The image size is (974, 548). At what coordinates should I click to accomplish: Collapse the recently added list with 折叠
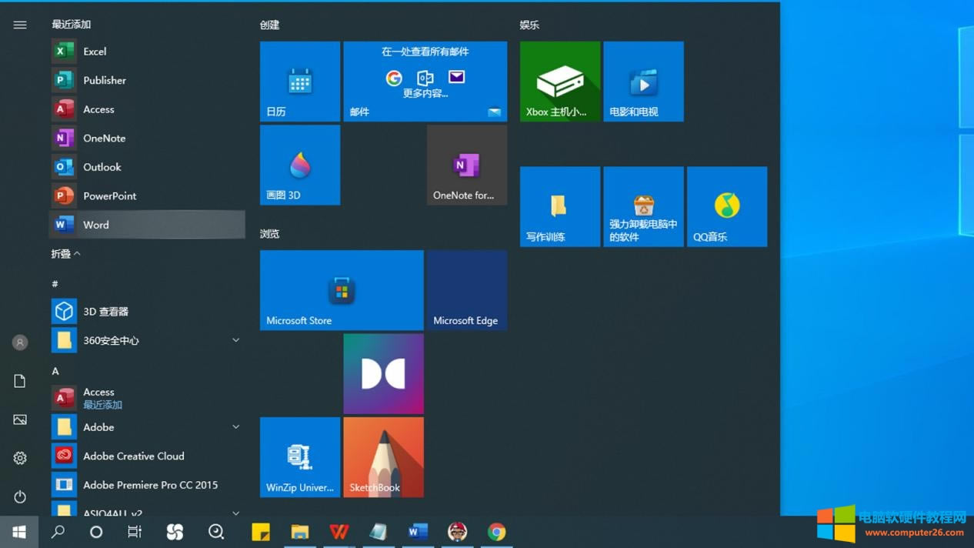pyautogui.click(x=65, y=253)
